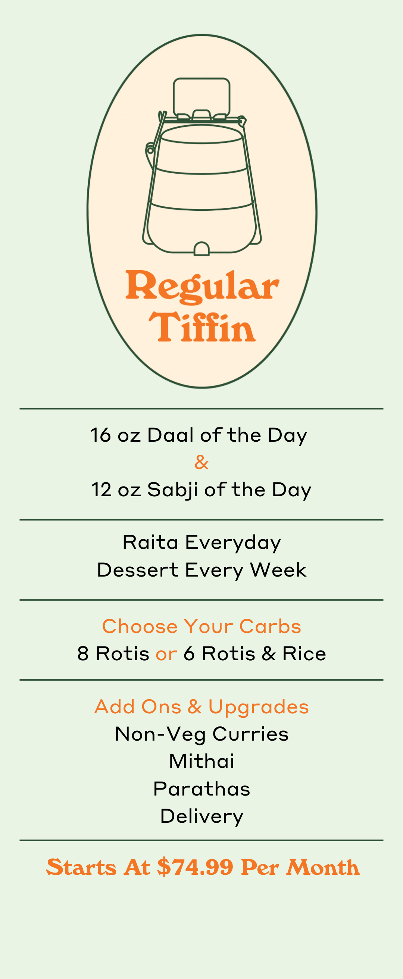Click the "Tiffin" title word
The width and height of the screenshot is (403, 979).
[x=202, y=327]
